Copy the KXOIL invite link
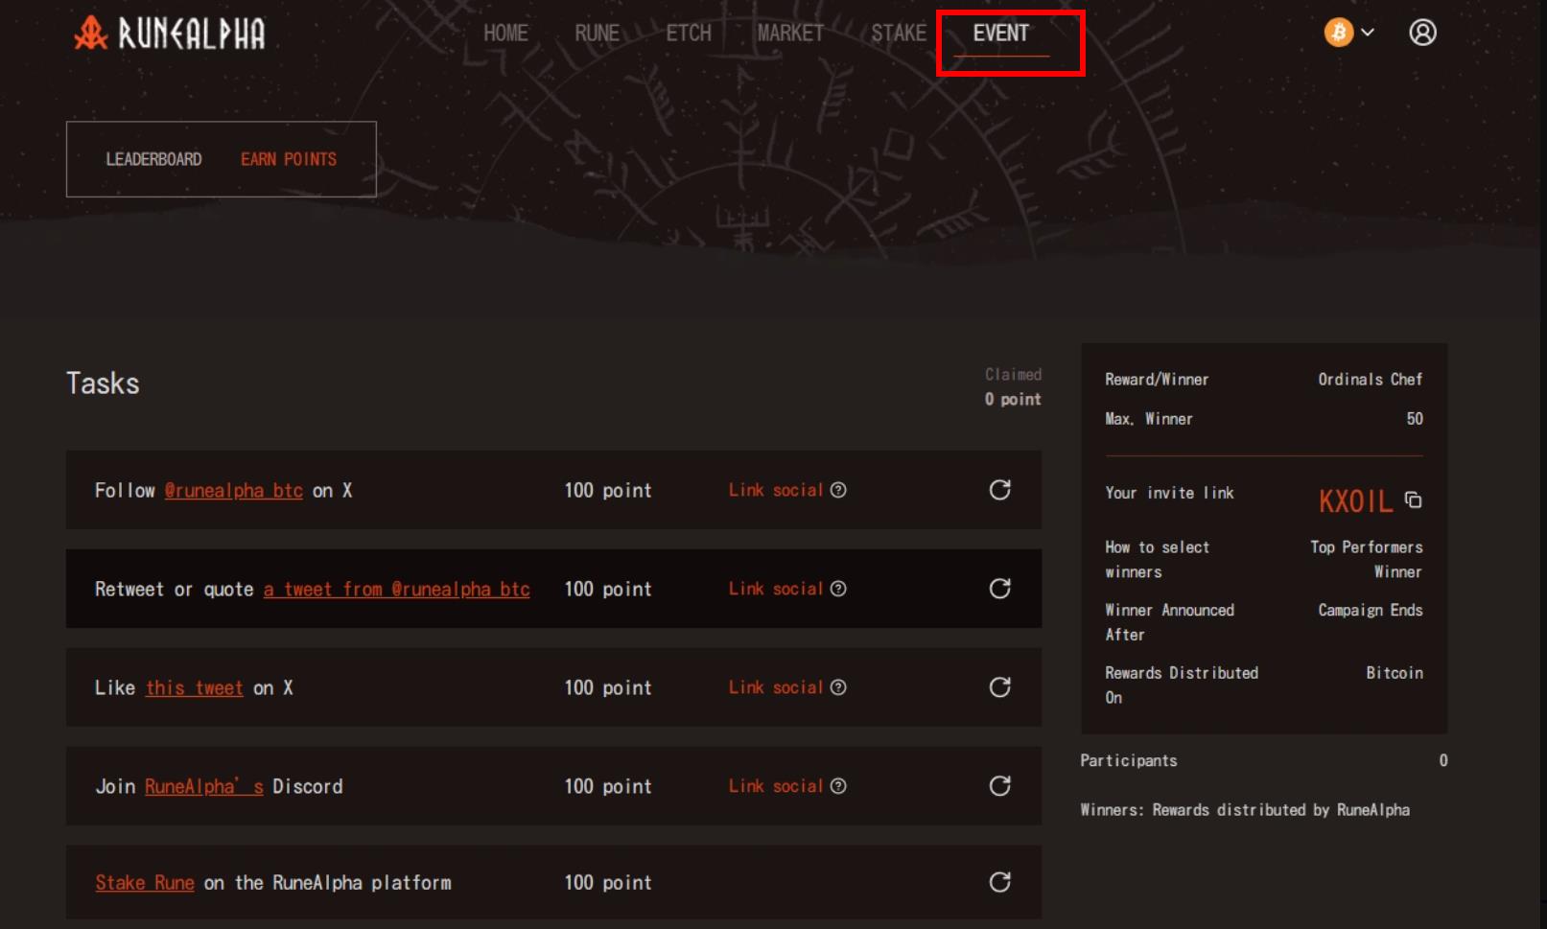 1413,499
